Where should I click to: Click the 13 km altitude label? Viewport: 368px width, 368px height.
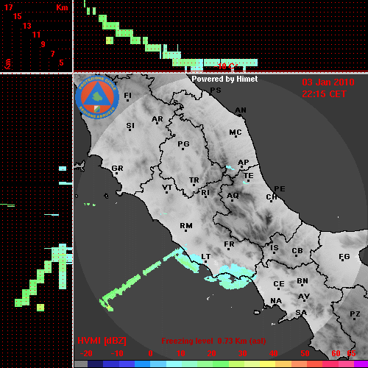(x=27, y=26)
